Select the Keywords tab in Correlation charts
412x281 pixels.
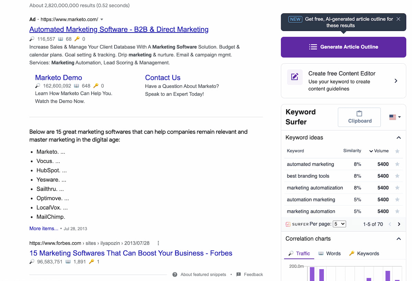click(364, 253)
